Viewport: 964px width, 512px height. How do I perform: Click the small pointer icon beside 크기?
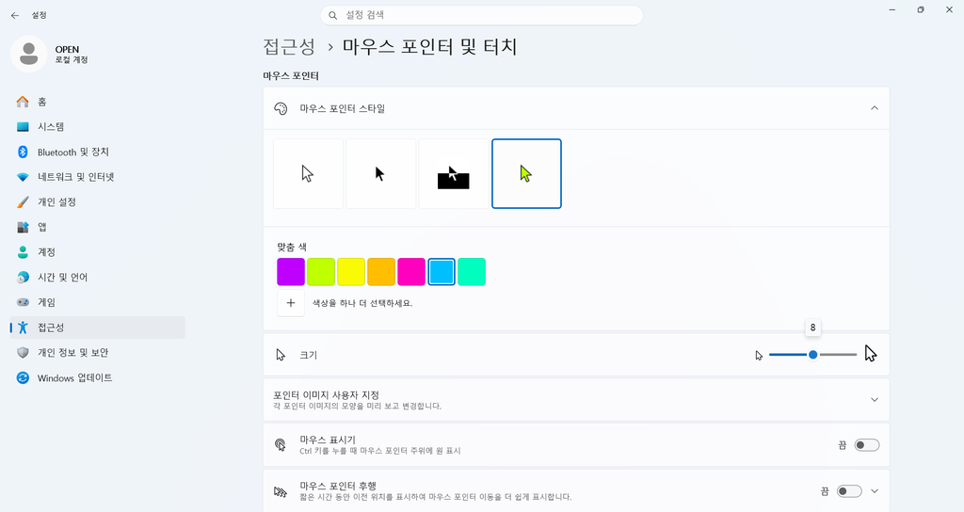(281, 355)
